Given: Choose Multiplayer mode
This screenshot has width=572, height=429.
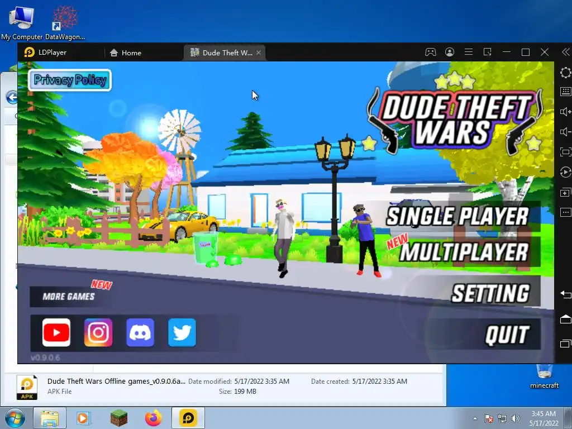Looking at the screenshot, I should [464, 252].
